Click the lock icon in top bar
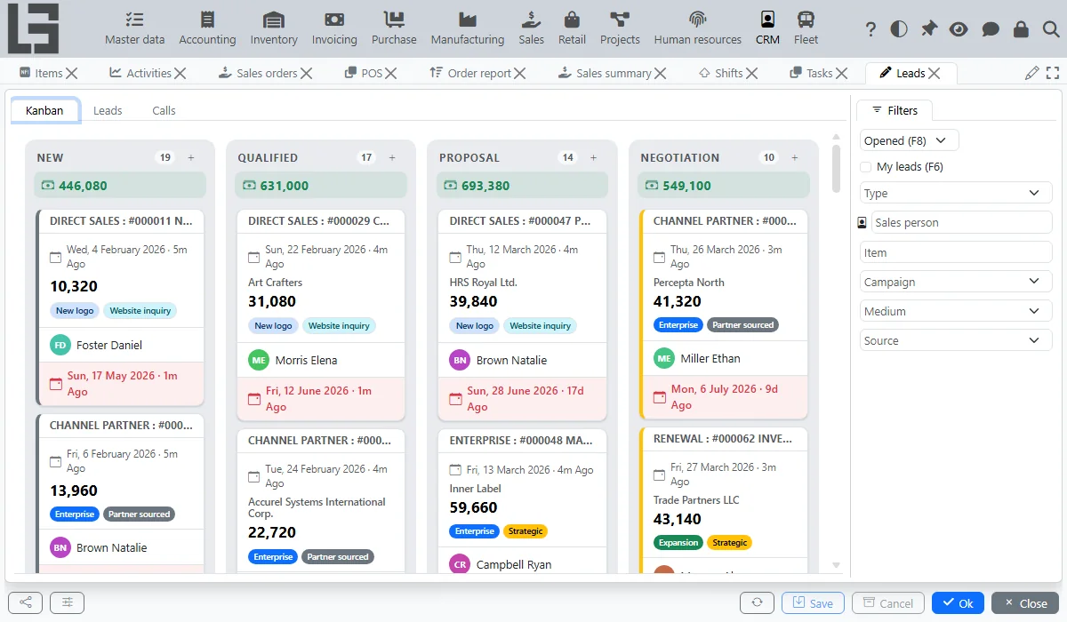Viewport: 1067px width, 622px height. [1021, 29]
